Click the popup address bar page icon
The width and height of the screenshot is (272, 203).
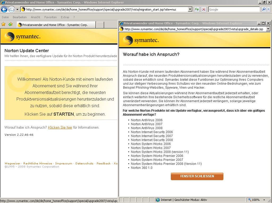[121, 29]
